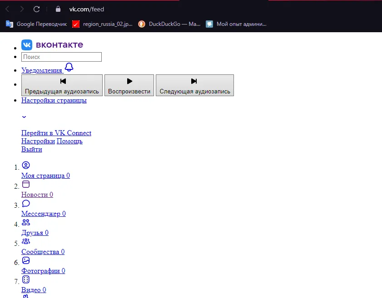Click the Сообщества group icon
This screenshot has width=382, height=298.
[x=26, y=241]
